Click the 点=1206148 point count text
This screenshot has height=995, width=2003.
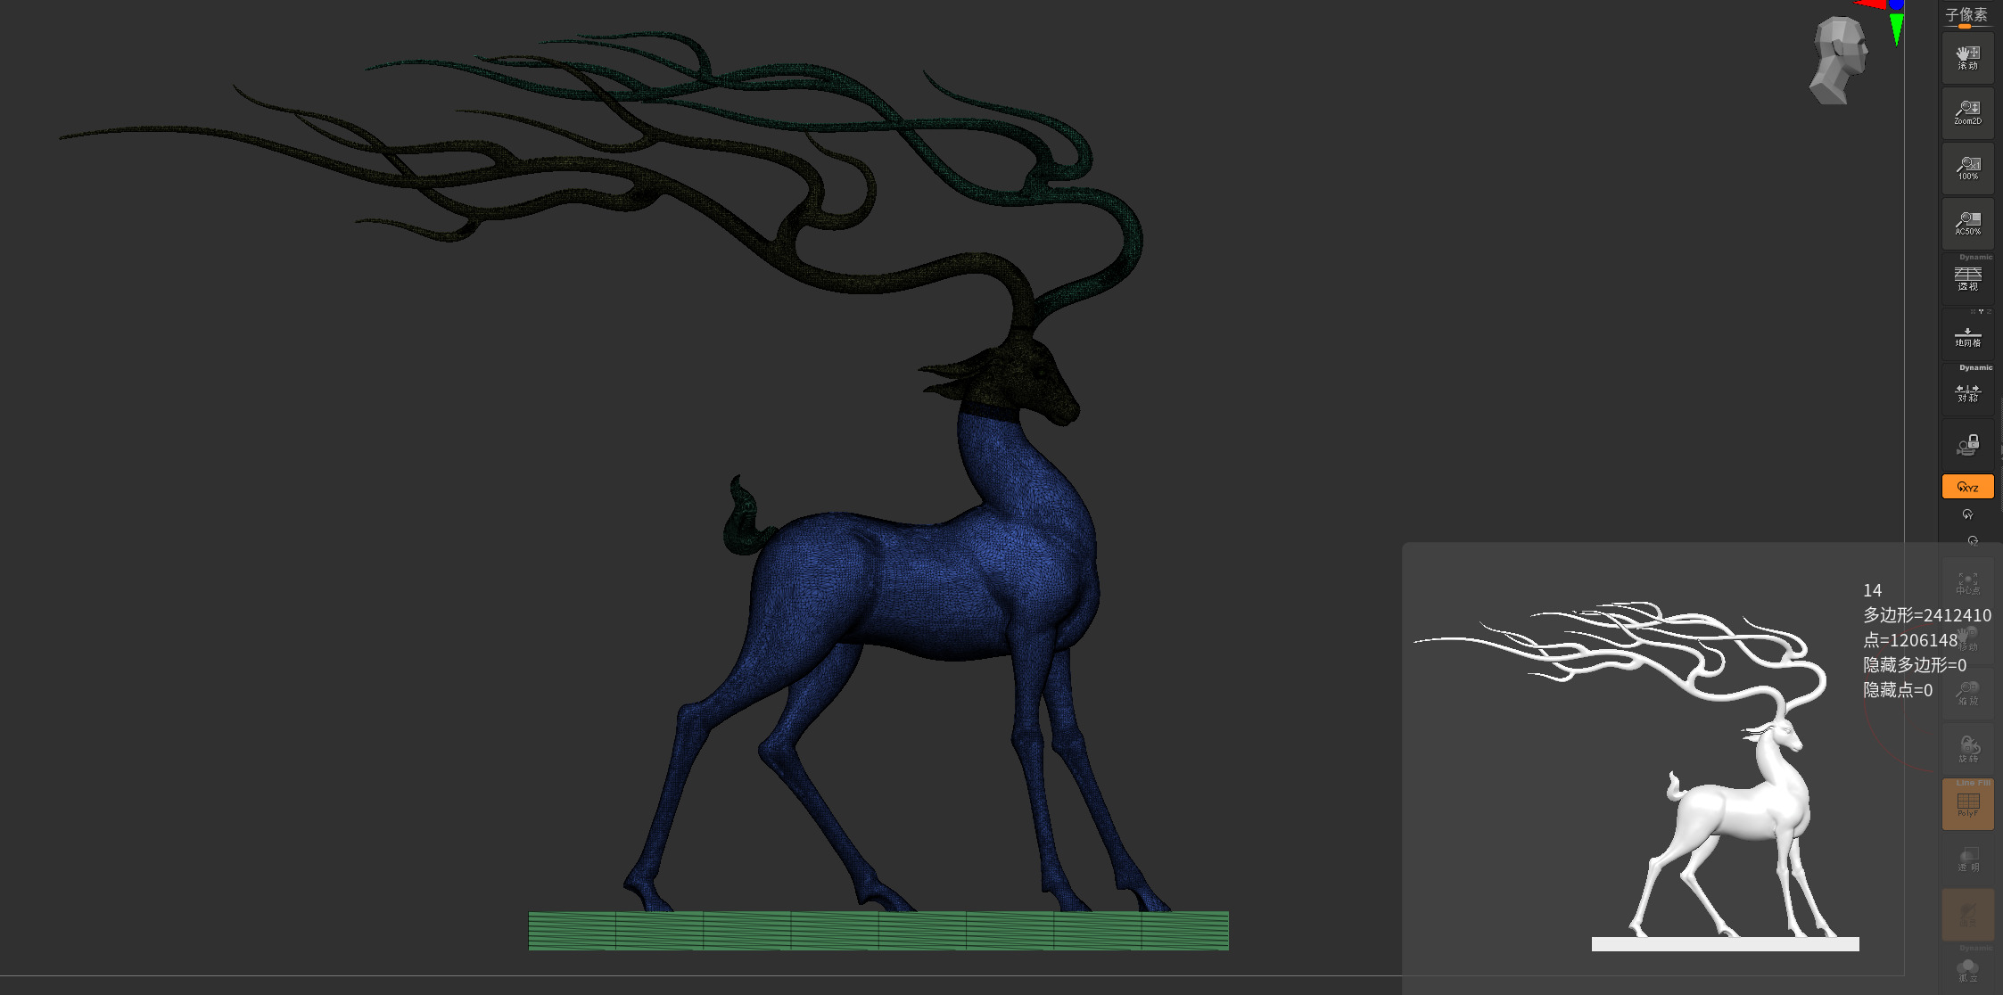pos(1909,640)
